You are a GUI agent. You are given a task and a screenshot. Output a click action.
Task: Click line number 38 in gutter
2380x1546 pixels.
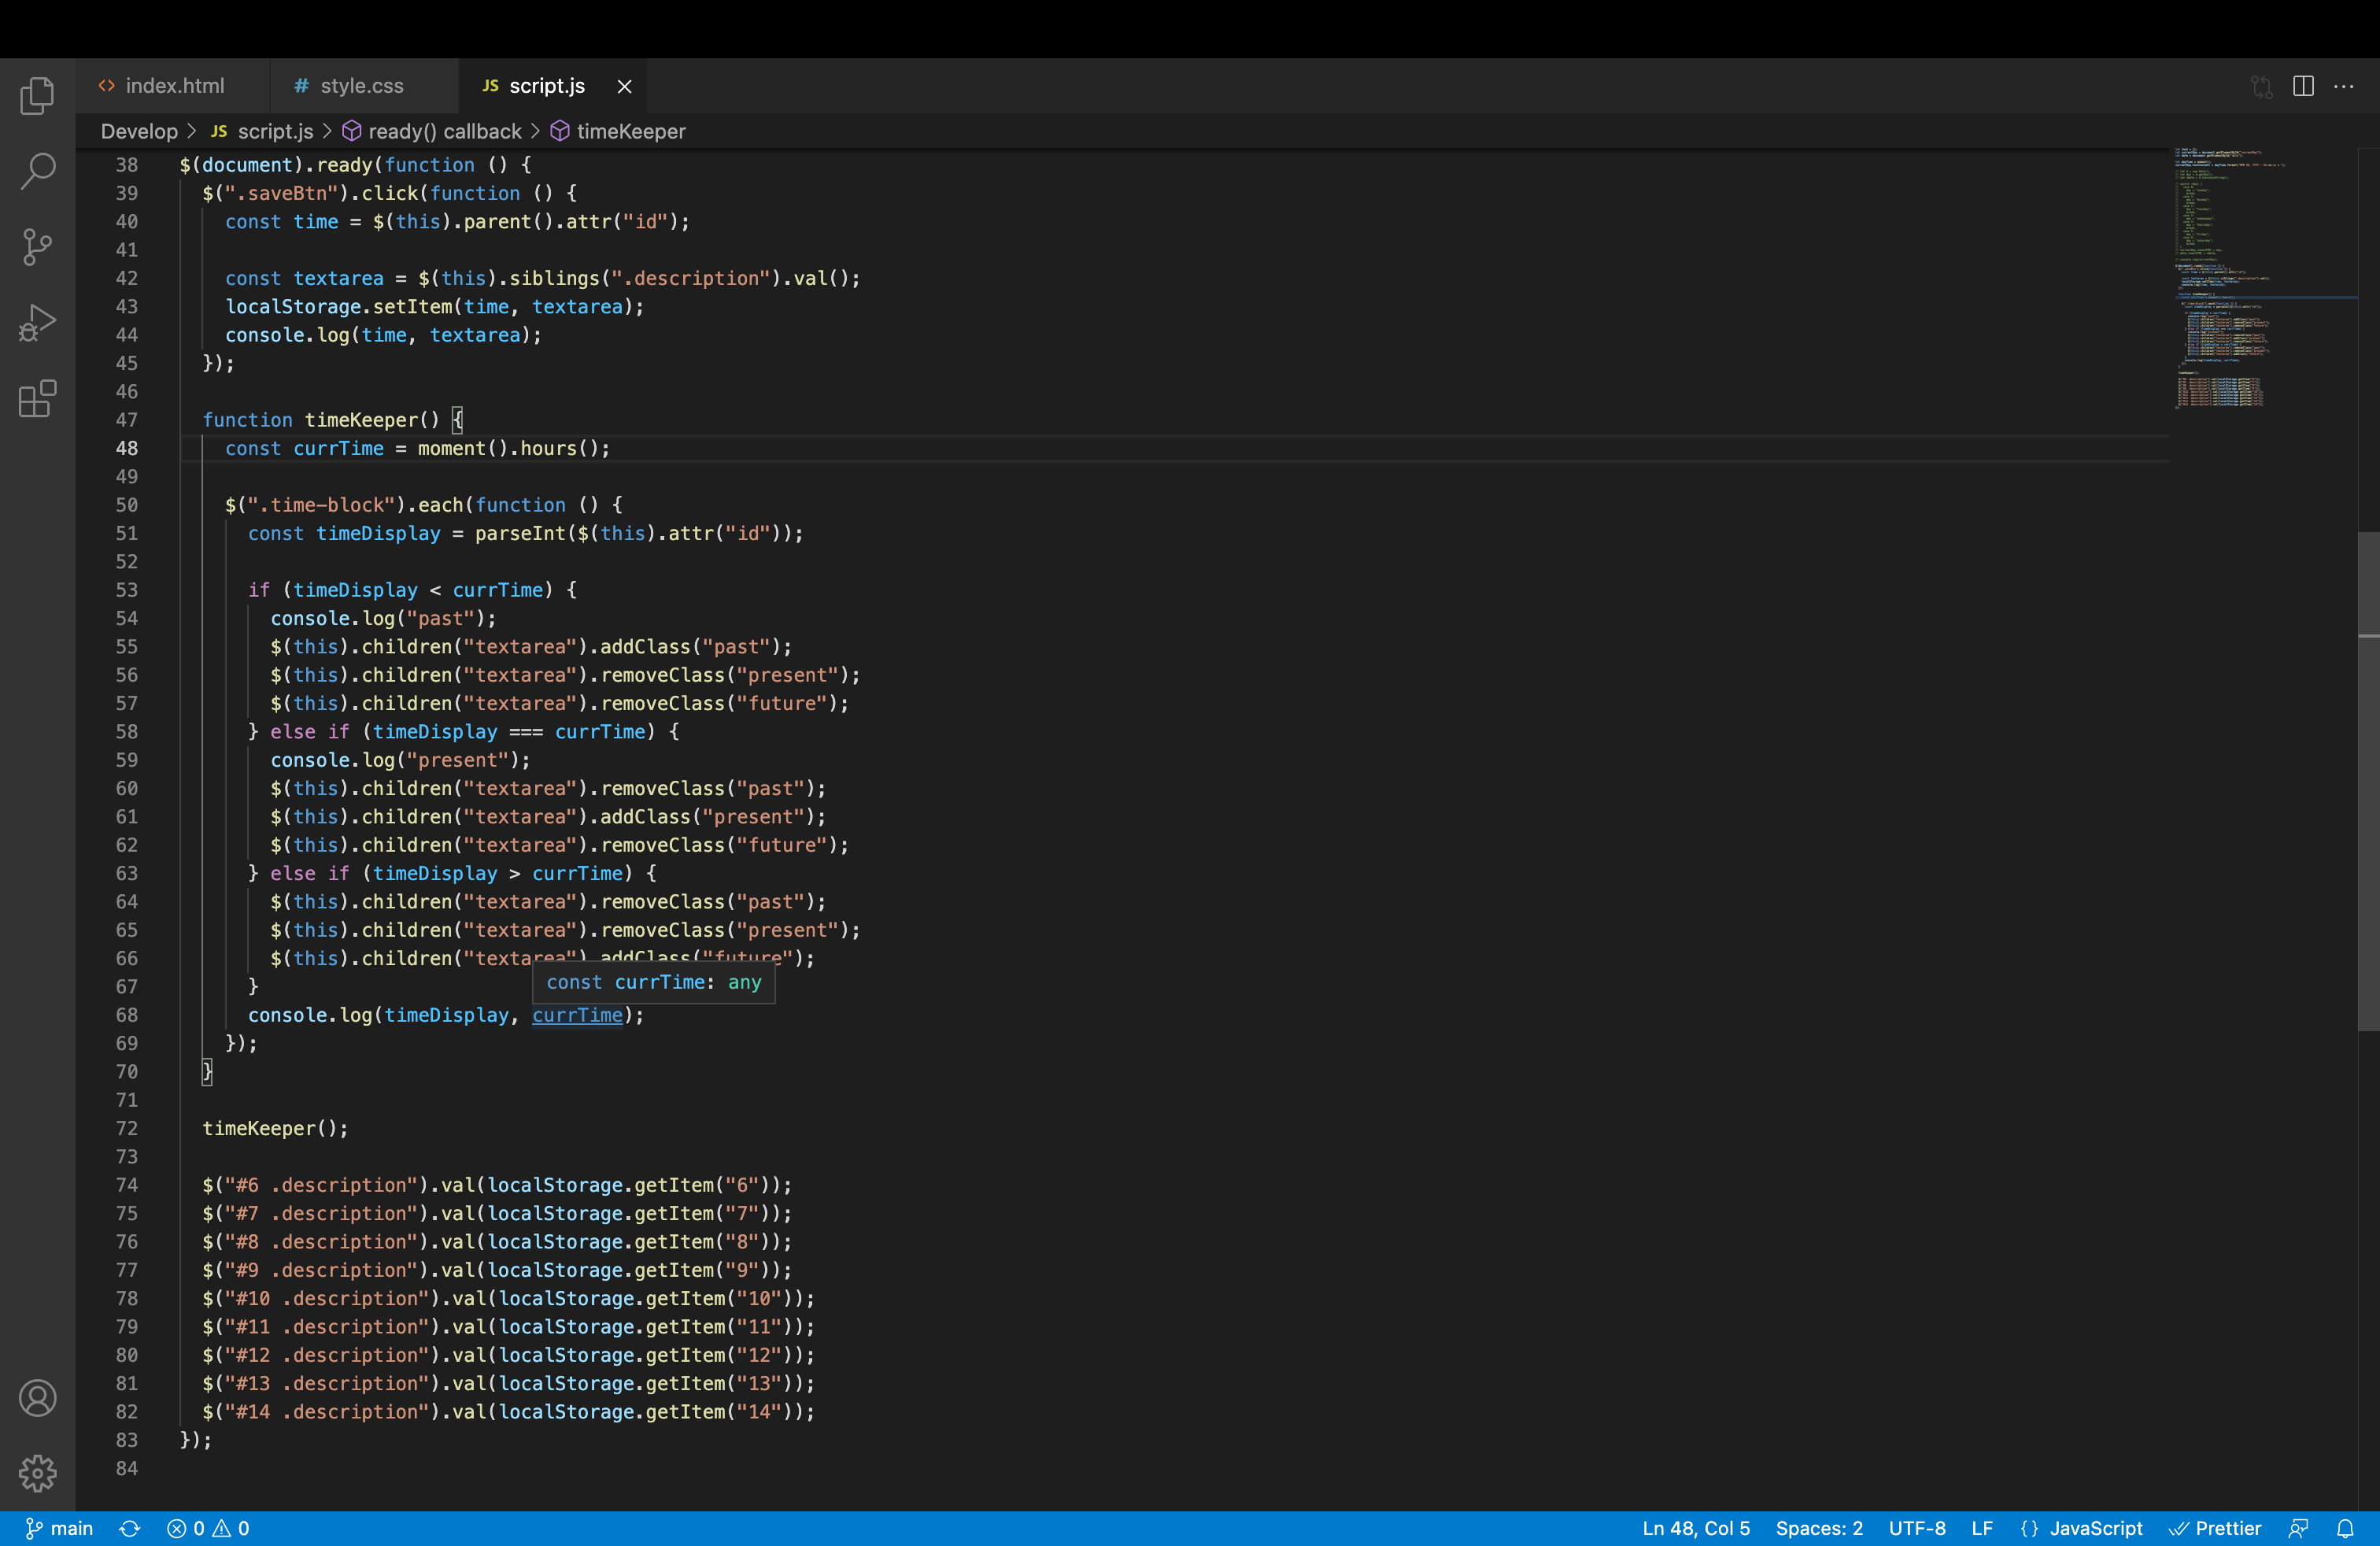(x=126, y=165)
